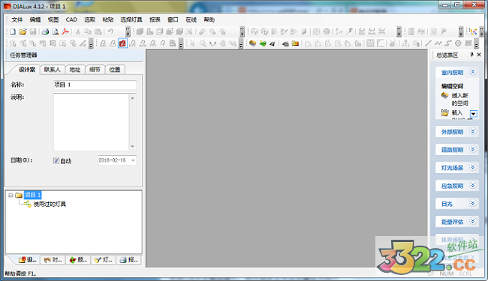Image resolution: width=488 pixels, height=281 pixels.
Task: Open the first toolbar overflow arrow after the Undo icon
Action: pos(128,31)
